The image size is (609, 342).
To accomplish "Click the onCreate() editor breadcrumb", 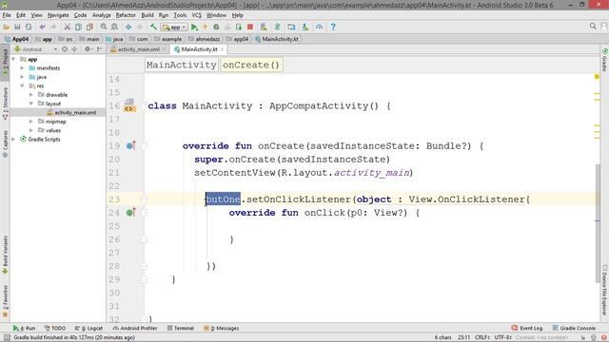I will point(251,65).
